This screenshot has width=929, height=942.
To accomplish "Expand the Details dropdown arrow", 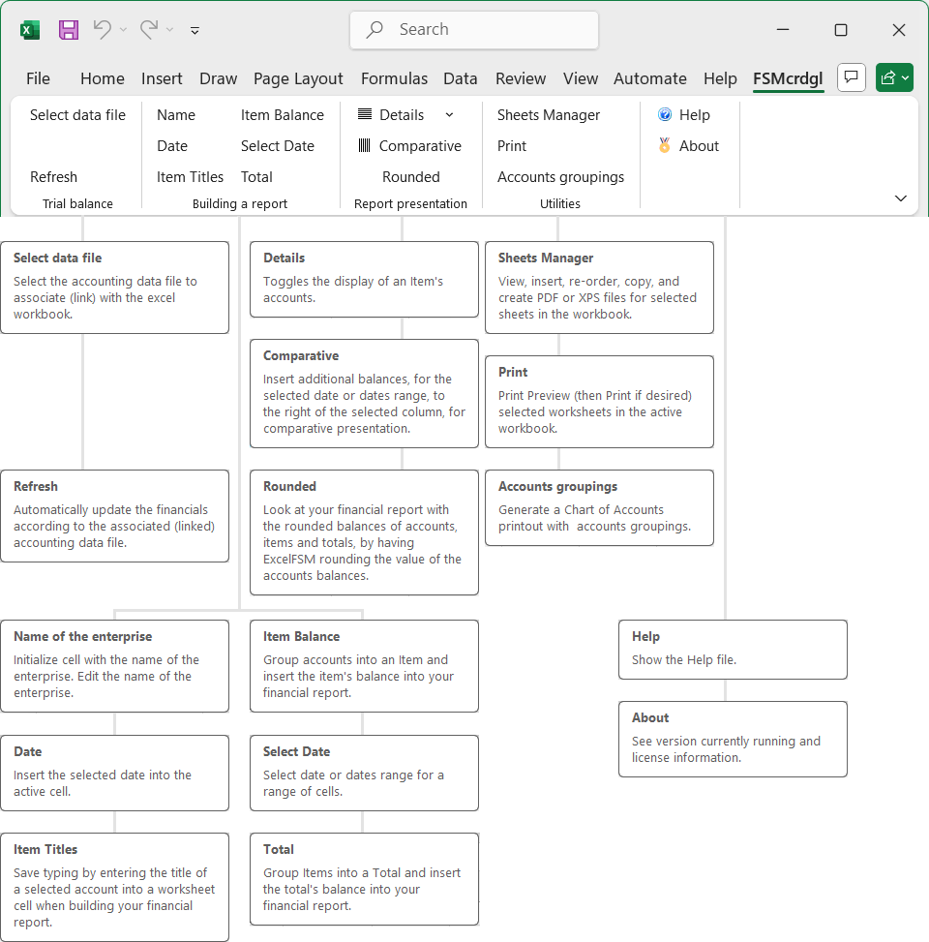I will [x=449, y=115].
